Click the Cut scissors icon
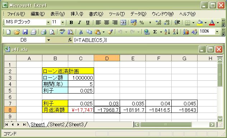227x138 pixels. pos(81,32)
